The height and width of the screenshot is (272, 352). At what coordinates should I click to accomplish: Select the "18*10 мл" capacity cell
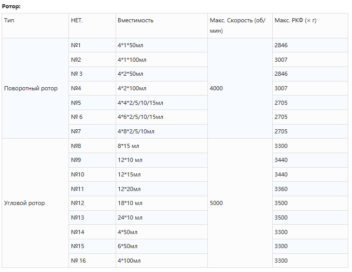tap(130, 203)
